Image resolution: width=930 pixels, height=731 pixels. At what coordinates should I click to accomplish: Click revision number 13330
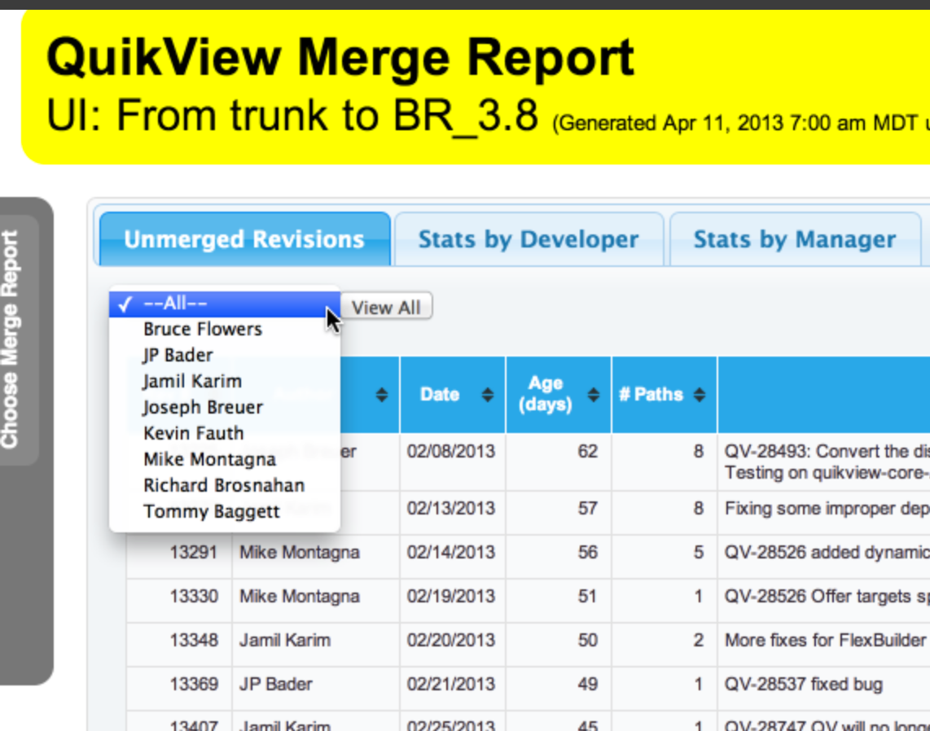coord(194,597)
